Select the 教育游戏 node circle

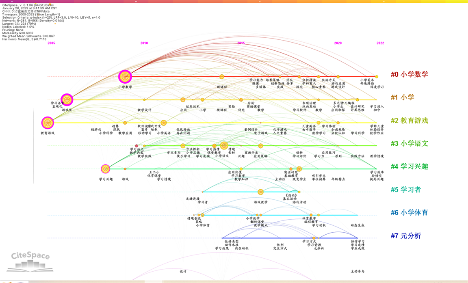48,123
